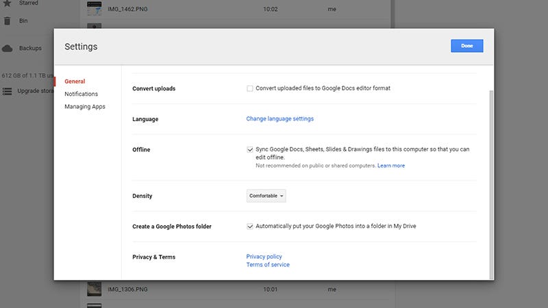The width and height of the screenshot is (548, 308).
Task: Uncheck the Google Photos folder checkbox
Action: [249, 227]
